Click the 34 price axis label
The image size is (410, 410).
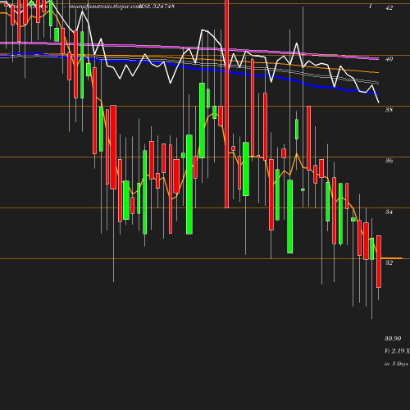(389, 212)
